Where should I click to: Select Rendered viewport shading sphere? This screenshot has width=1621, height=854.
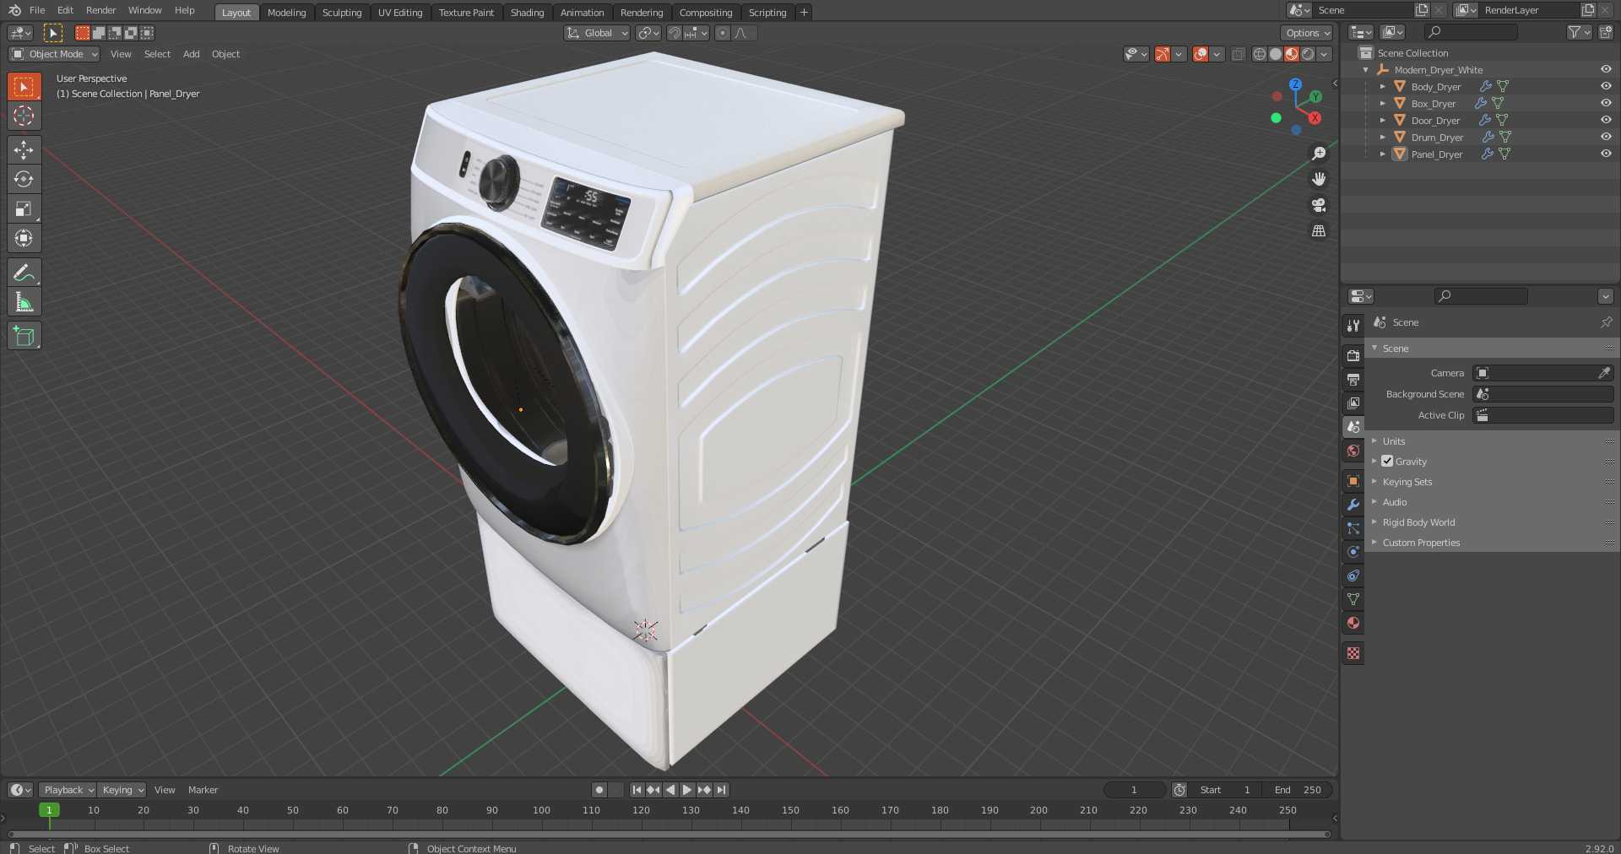point(1308,54)
